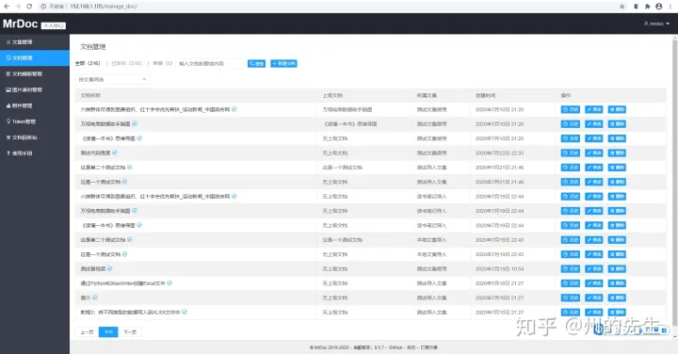
Task: Delete the 教程3 document
Action: pos(617,312)
